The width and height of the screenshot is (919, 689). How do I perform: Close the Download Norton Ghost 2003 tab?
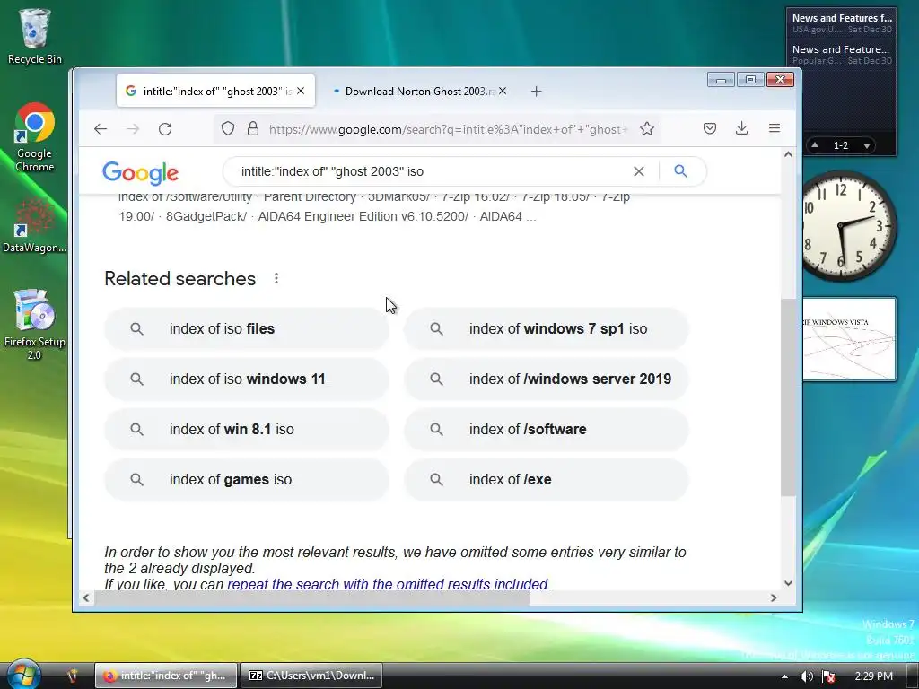[x=503, y=91]
